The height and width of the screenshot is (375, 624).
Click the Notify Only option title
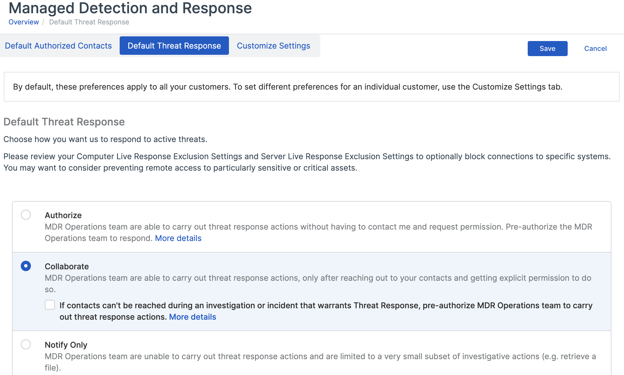[x=66, y=345]
